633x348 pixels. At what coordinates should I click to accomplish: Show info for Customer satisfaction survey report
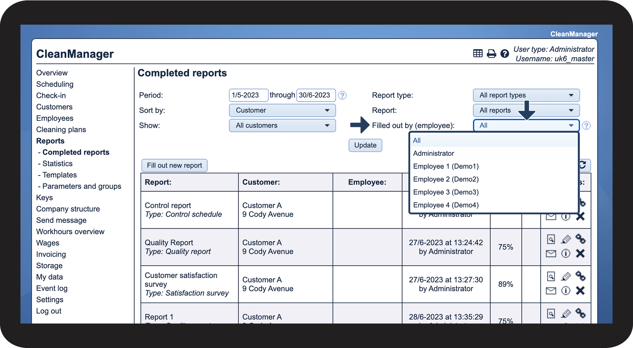point(566,291)
